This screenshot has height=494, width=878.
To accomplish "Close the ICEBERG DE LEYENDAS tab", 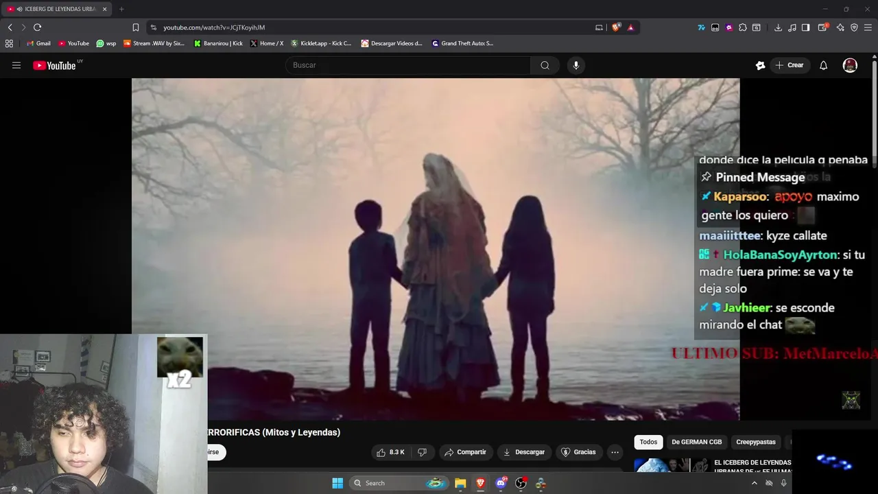I will tap(104, 9).
